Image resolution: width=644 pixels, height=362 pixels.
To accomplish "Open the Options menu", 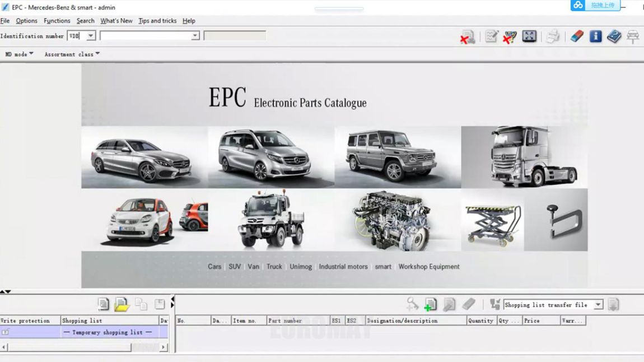I will point(27,21).
